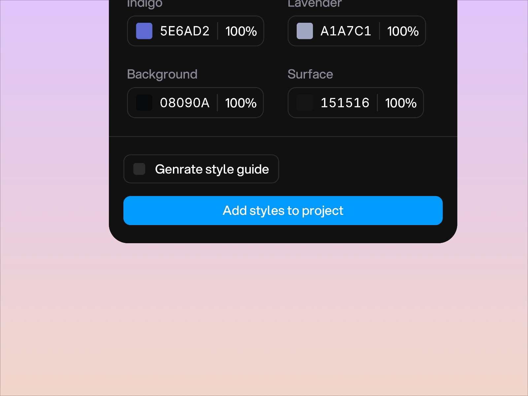Screen dimensions: 528x396
Task: Click the Background color swatch
Action: [x=144, y=103]
